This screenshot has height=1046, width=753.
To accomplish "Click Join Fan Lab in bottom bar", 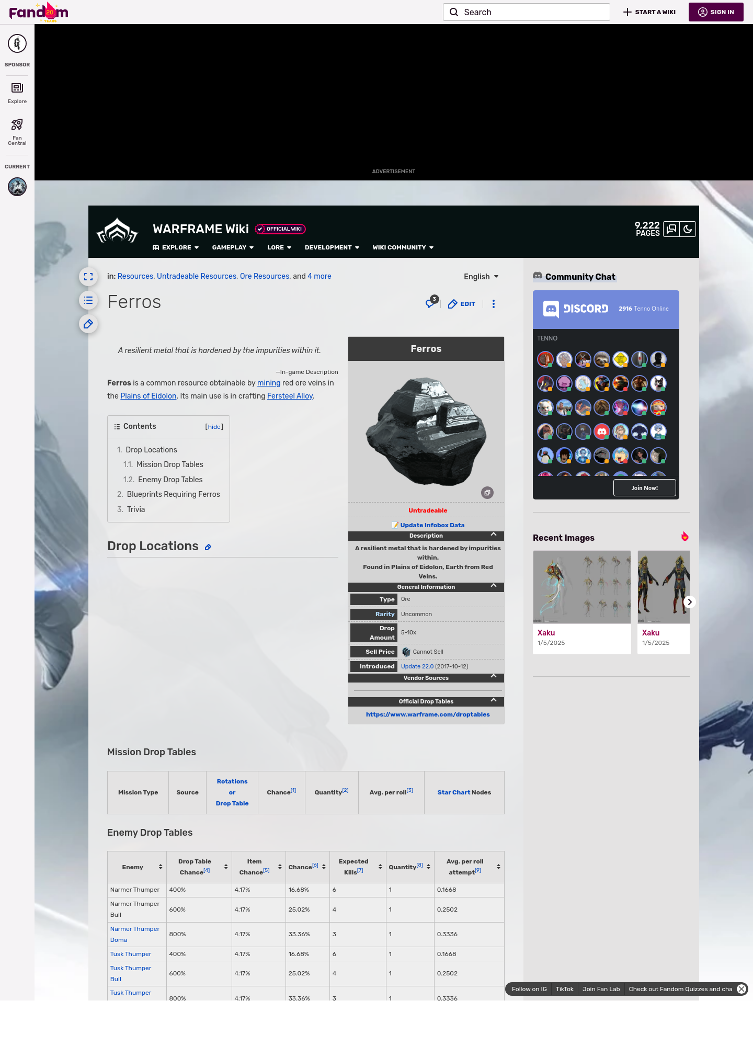I will click(601, 989).
